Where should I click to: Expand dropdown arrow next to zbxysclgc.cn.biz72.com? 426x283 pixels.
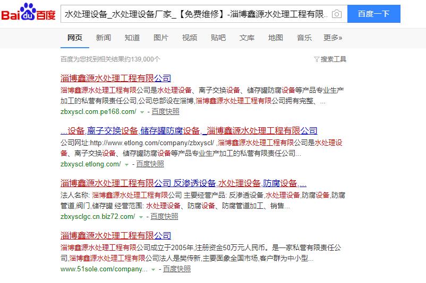click(x=141, y=217)
